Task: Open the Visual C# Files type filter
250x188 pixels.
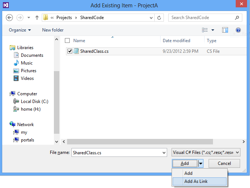Action: pyautogui.click(x=206, y=152)
